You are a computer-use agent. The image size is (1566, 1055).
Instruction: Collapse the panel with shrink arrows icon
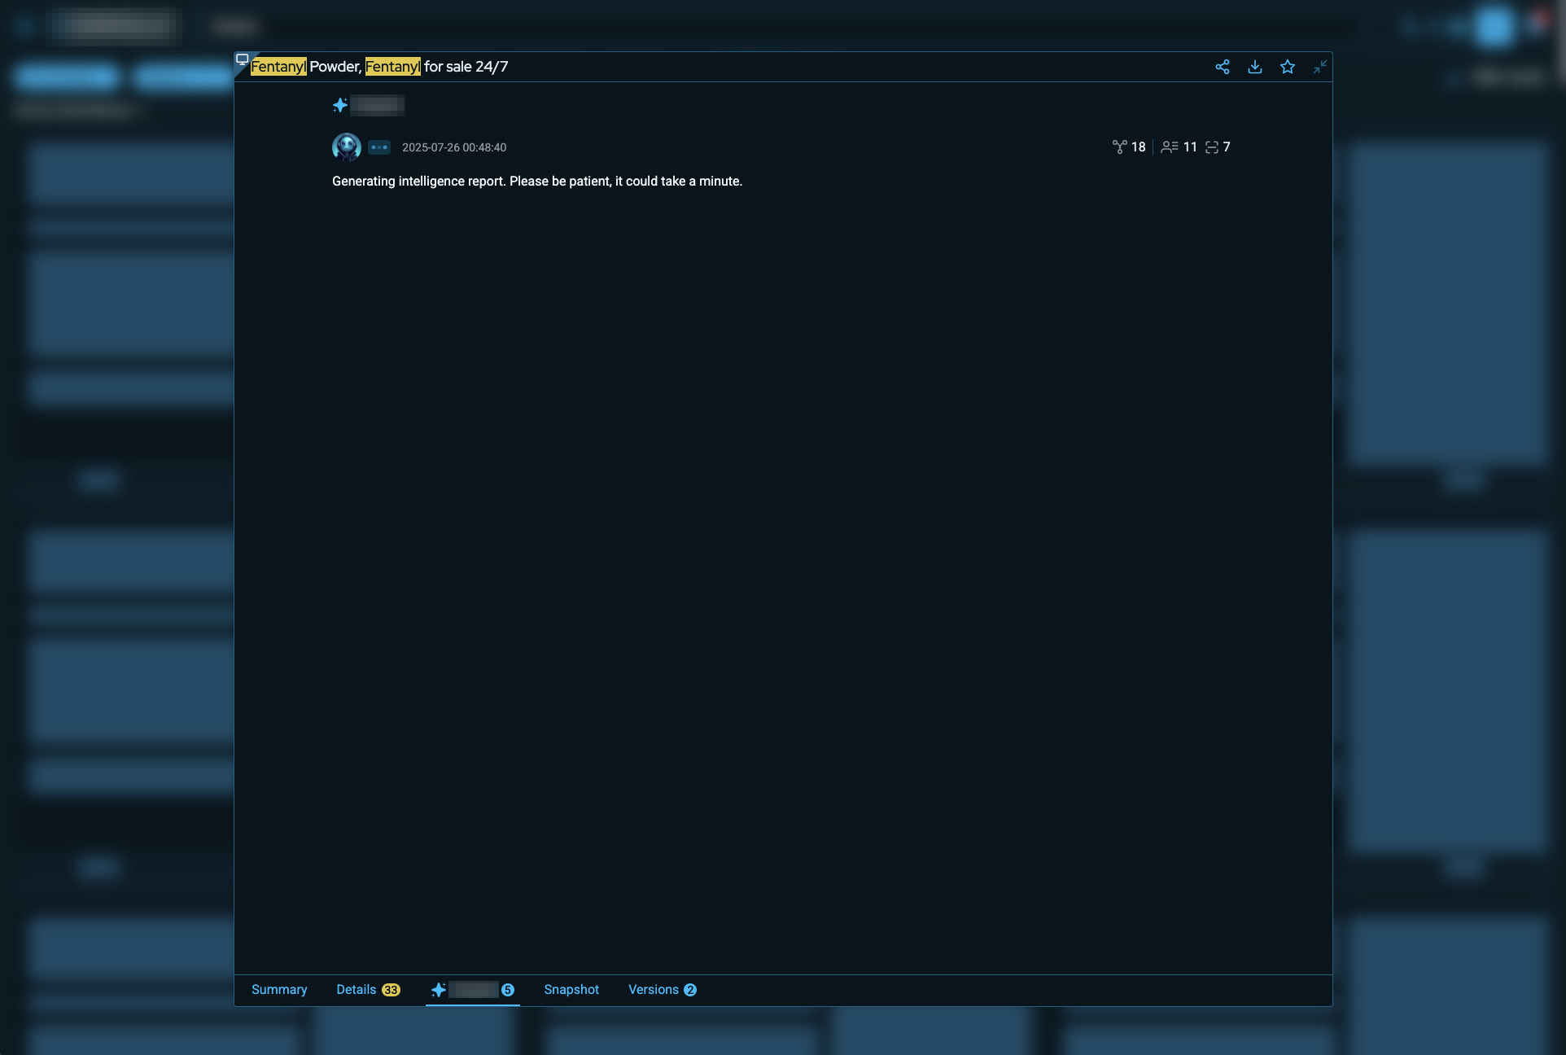[x=1319, y=67]
